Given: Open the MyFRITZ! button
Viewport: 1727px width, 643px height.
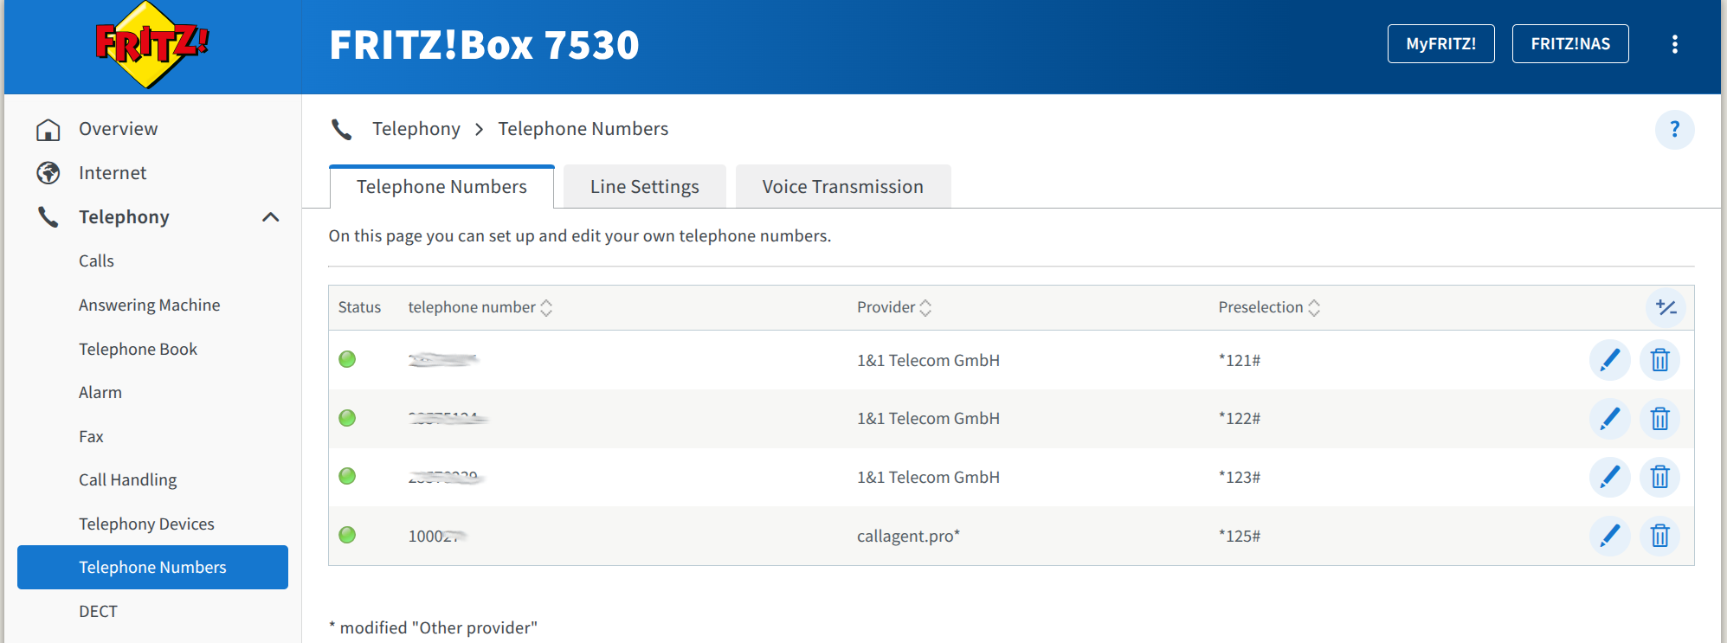Looking at the screenshot, I should point(1440,44).
